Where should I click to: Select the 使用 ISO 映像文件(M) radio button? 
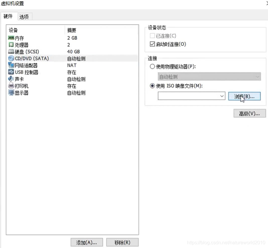coord(152,86)
